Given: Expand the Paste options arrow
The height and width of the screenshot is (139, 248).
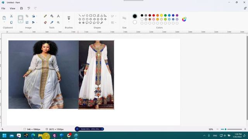Looking at the screenshot, I should [x=4, y=22].
